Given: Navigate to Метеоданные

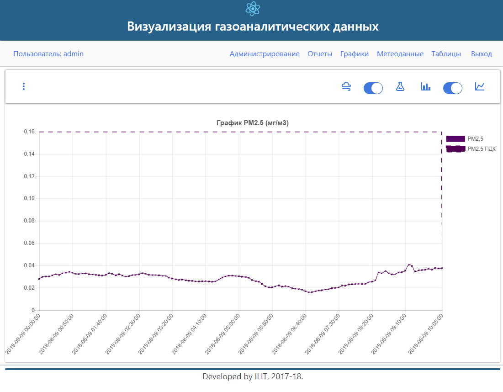Looking at the screenshot, I should 400,54.
